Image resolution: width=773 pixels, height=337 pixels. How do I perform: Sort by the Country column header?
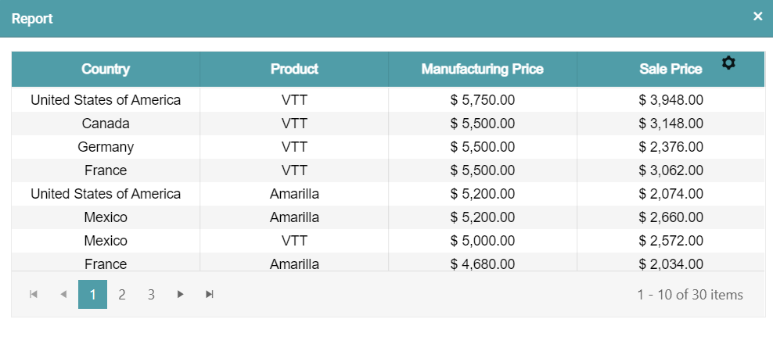coord(106,70)
